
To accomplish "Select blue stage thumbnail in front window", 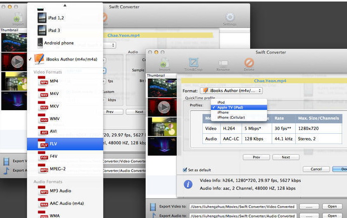I will click(x=162, y=146).
